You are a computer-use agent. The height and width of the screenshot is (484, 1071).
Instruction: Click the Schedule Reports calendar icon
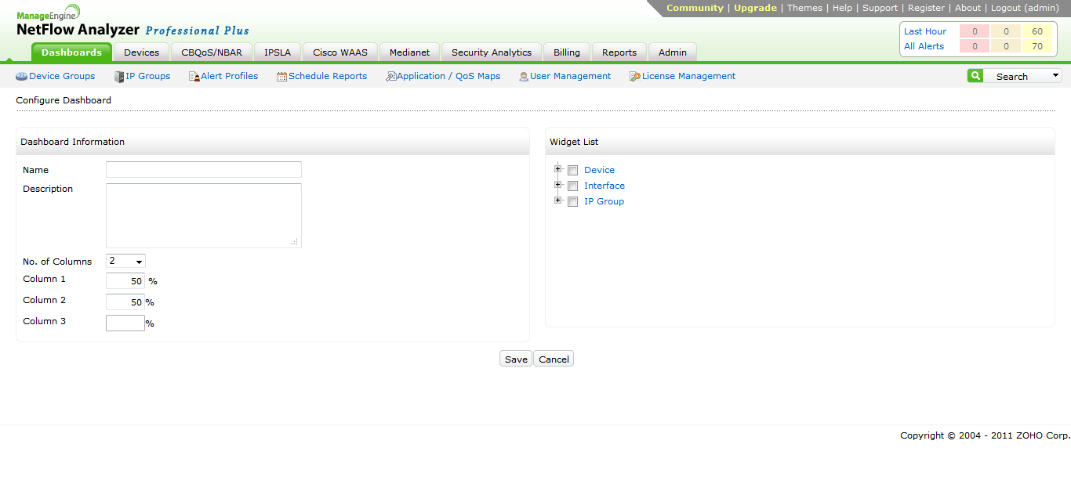pyautogui.click(x=282, y=77)
